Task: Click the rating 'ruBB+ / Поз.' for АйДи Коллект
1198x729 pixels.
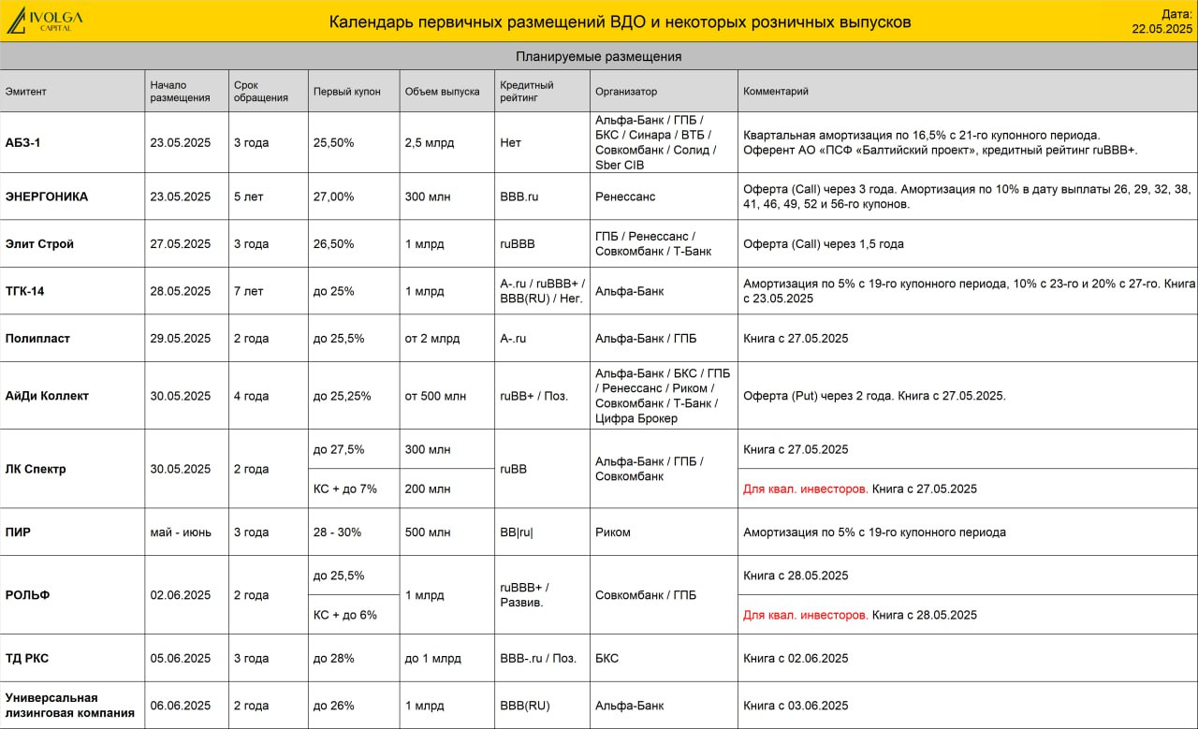Action: point(534,396)
